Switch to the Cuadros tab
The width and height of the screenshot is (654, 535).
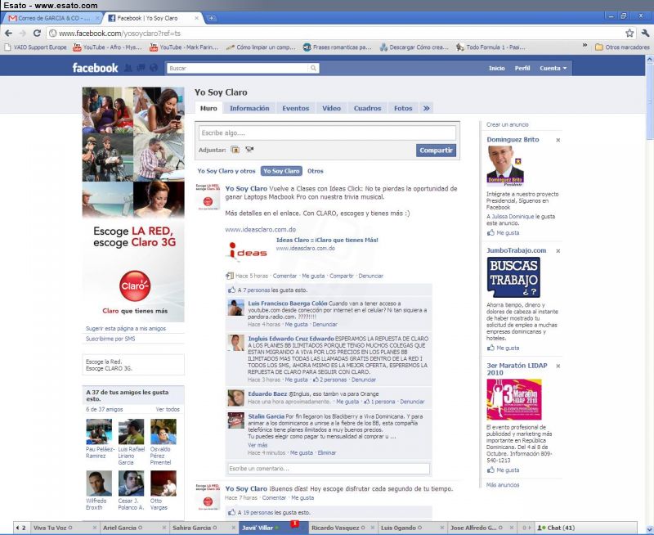[x=367, y=108]
